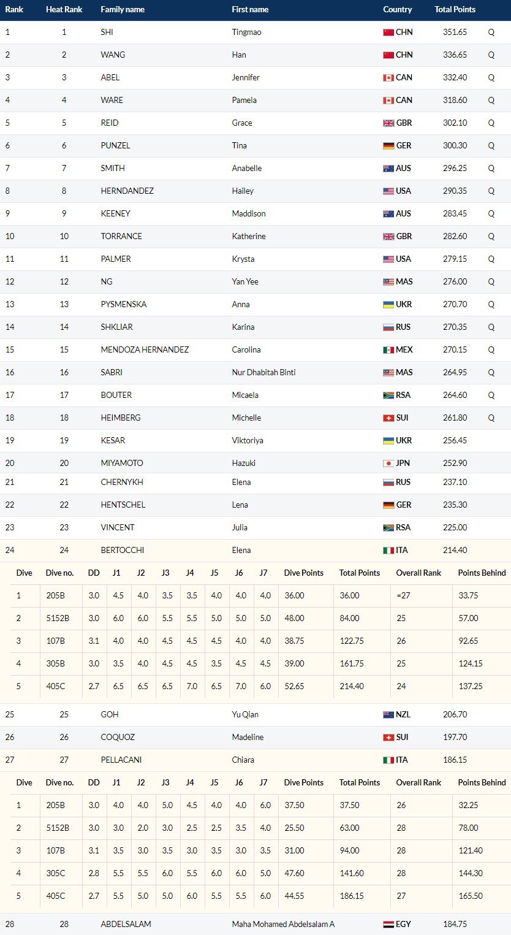Click the Egypt flag beside ABDELSALAM
Viewport: 511px width, 935px height.
click(388, 924)
